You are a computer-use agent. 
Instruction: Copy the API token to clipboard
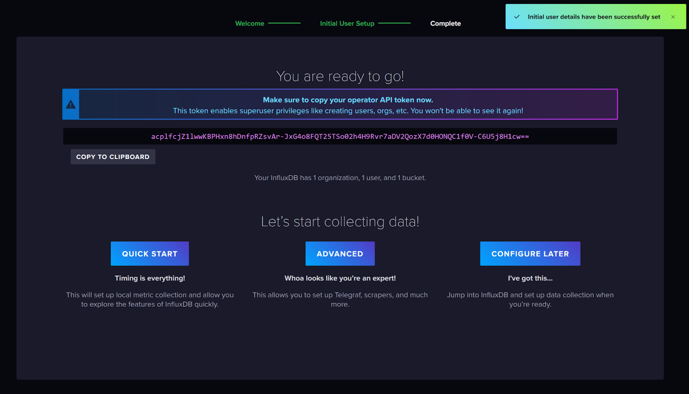pos(113,157)
